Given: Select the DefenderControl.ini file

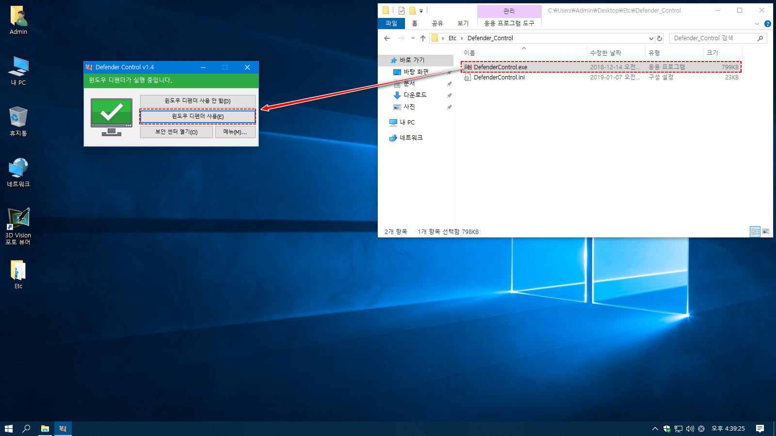Looking at the screenshot, I should [x=601, y=78].
